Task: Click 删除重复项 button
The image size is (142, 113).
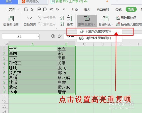Action: coord(126,18)
